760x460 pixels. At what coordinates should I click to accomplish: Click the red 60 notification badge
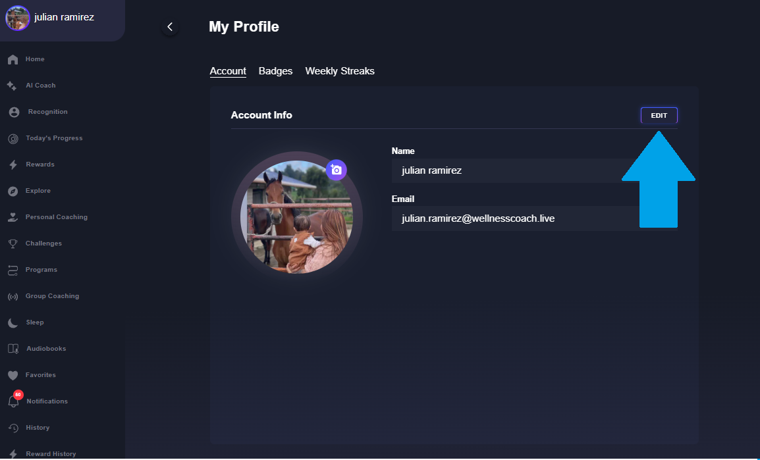[18, 395]
